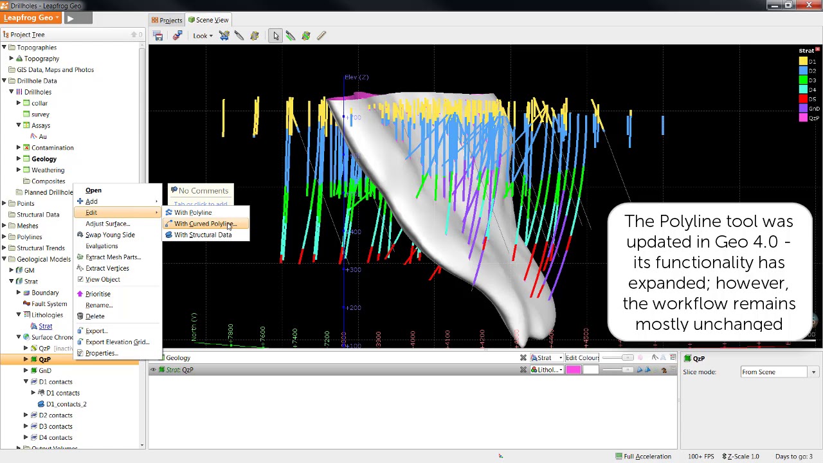Remove Geology from the scene list

(x=523, y=358)
